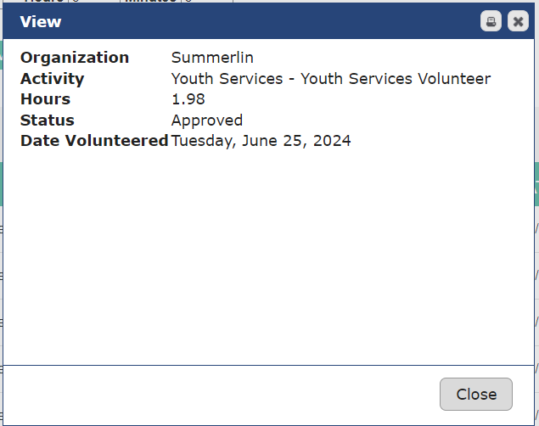The height and width of the screenshot is (426, 539).
Task: Click the Approved status value
Action: tap(206, 121)
